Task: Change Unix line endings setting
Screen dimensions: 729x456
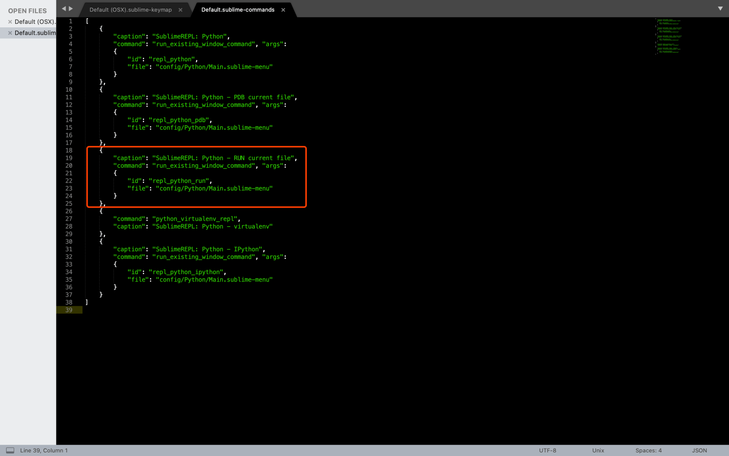Action: 598,450
